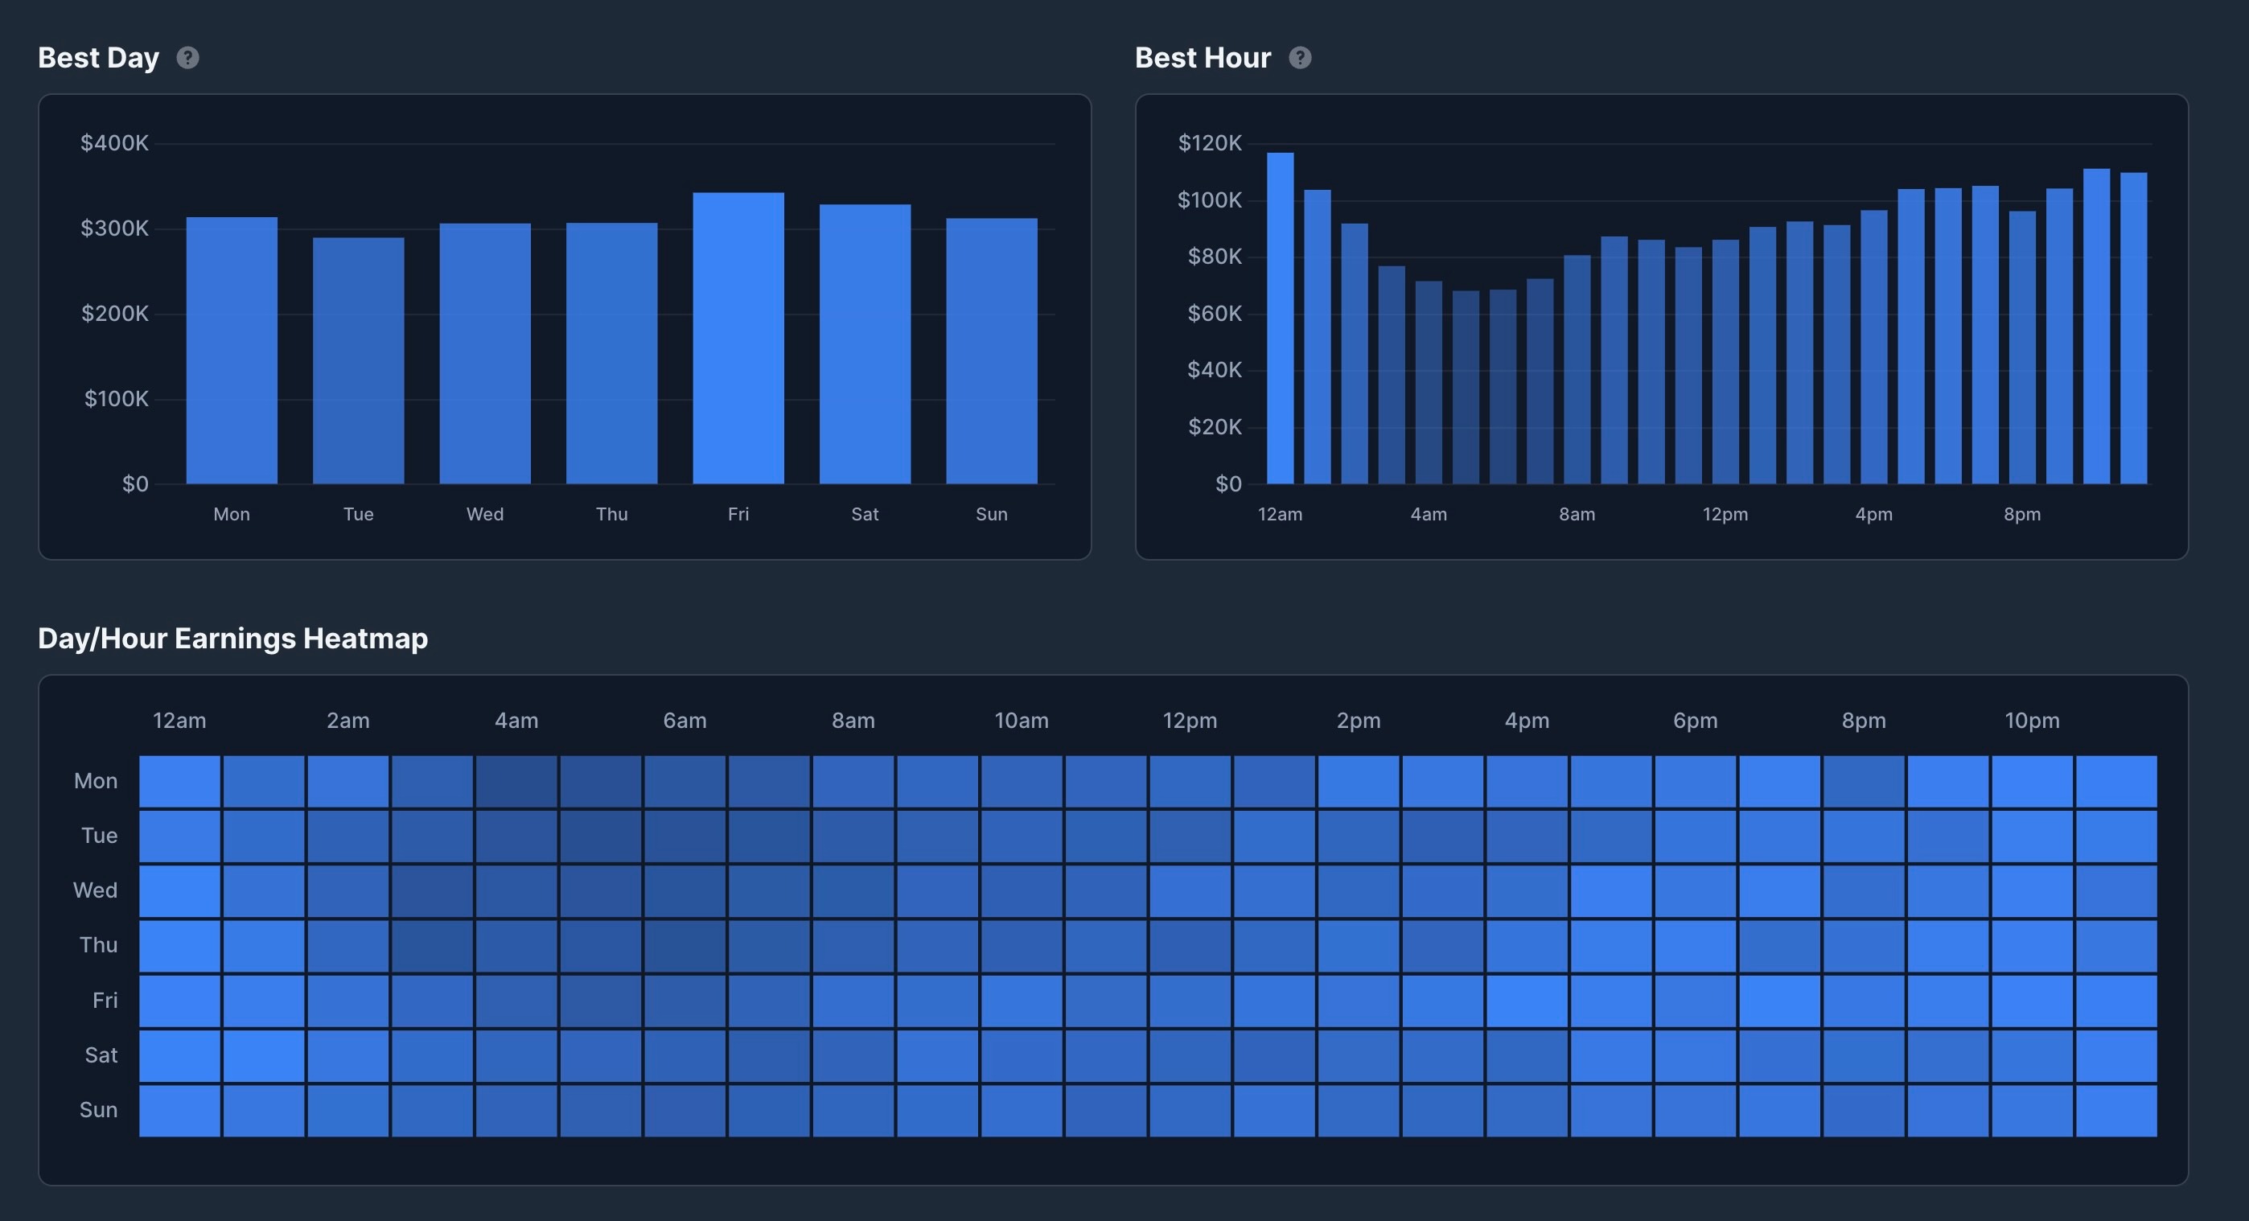Click the '$40K' axis label
2249x1221 pixels.
click(1215, 370)
